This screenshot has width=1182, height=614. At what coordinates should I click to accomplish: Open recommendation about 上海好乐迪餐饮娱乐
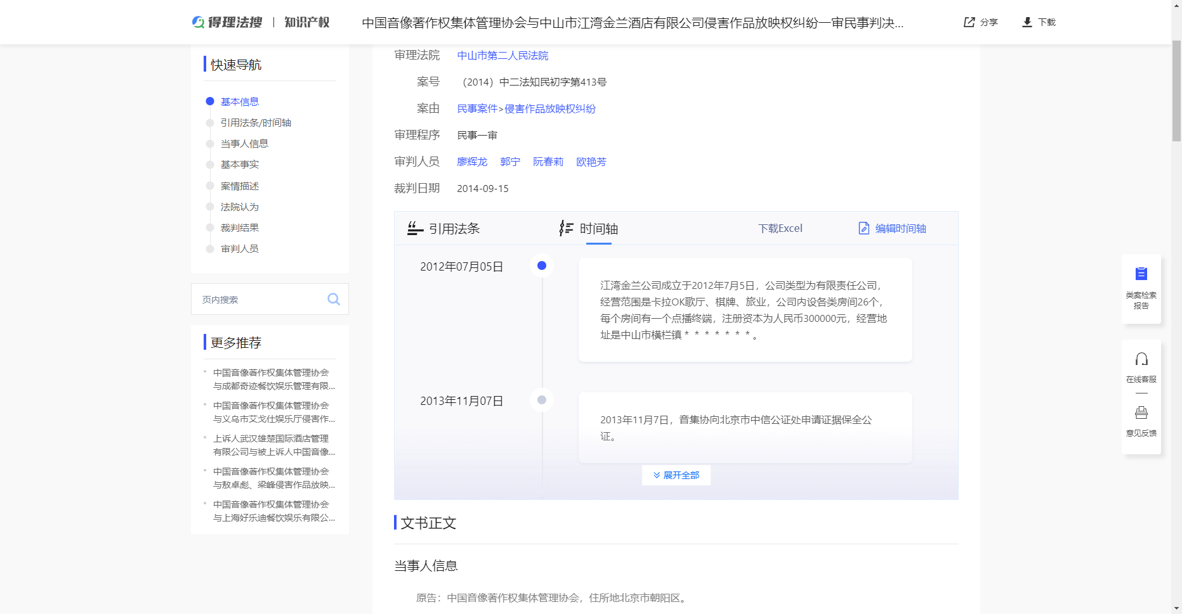(x=274, y=511)
